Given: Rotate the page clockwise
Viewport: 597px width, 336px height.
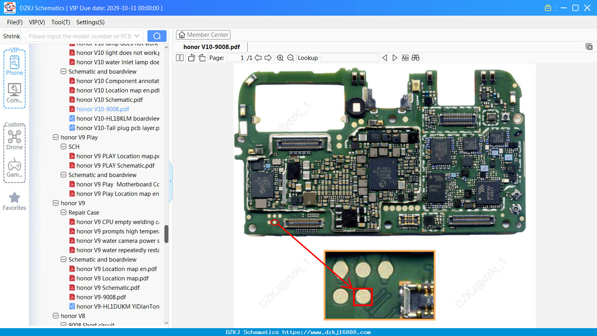Looking at the screenshot, I should pyautogui.click(x=202, y=58).
